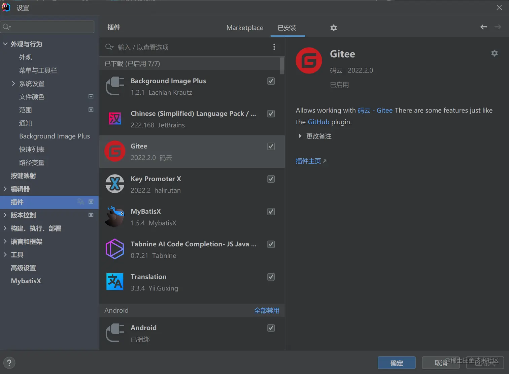Screen dimensions: 509x374
Task: Expand the 编辑器 section
Action: (x=5, y=189)
